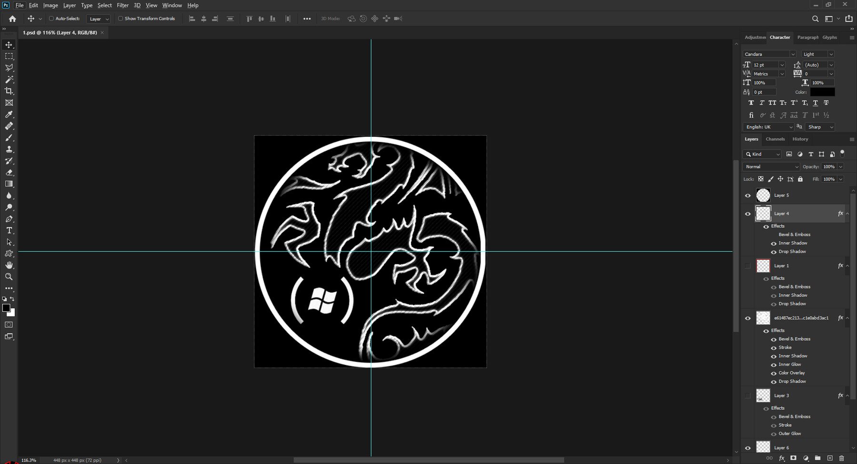Select the Hand tool
857x464 pixels.
point(9,265)
